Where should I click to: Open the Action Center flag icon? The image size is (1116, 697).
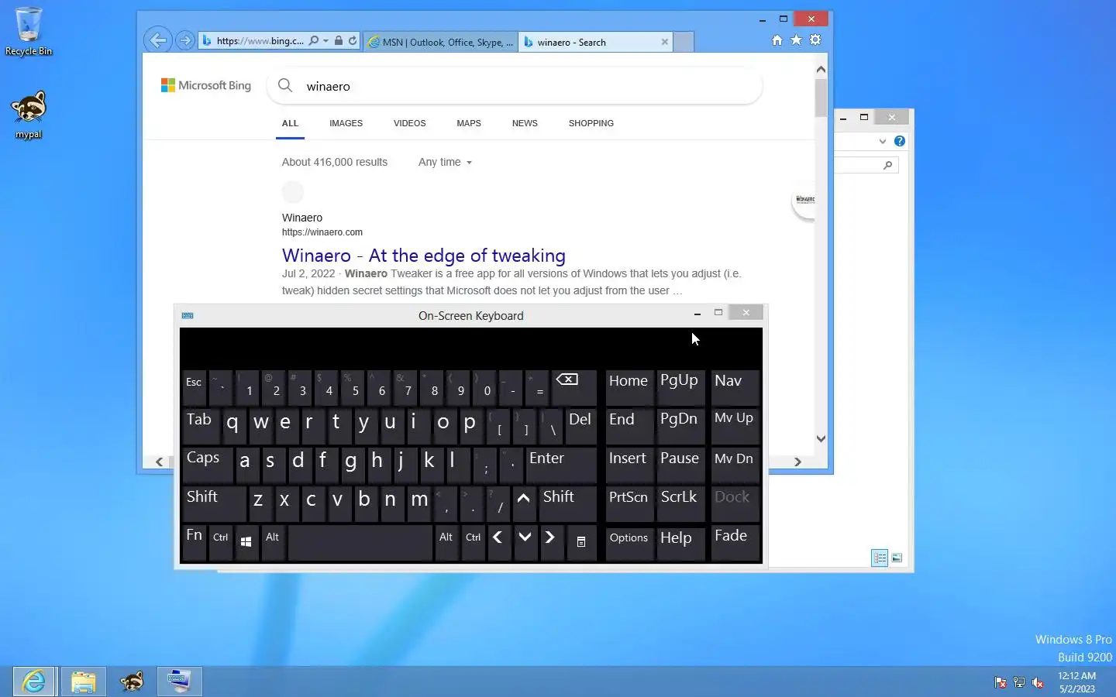(x=1001, y=682)
